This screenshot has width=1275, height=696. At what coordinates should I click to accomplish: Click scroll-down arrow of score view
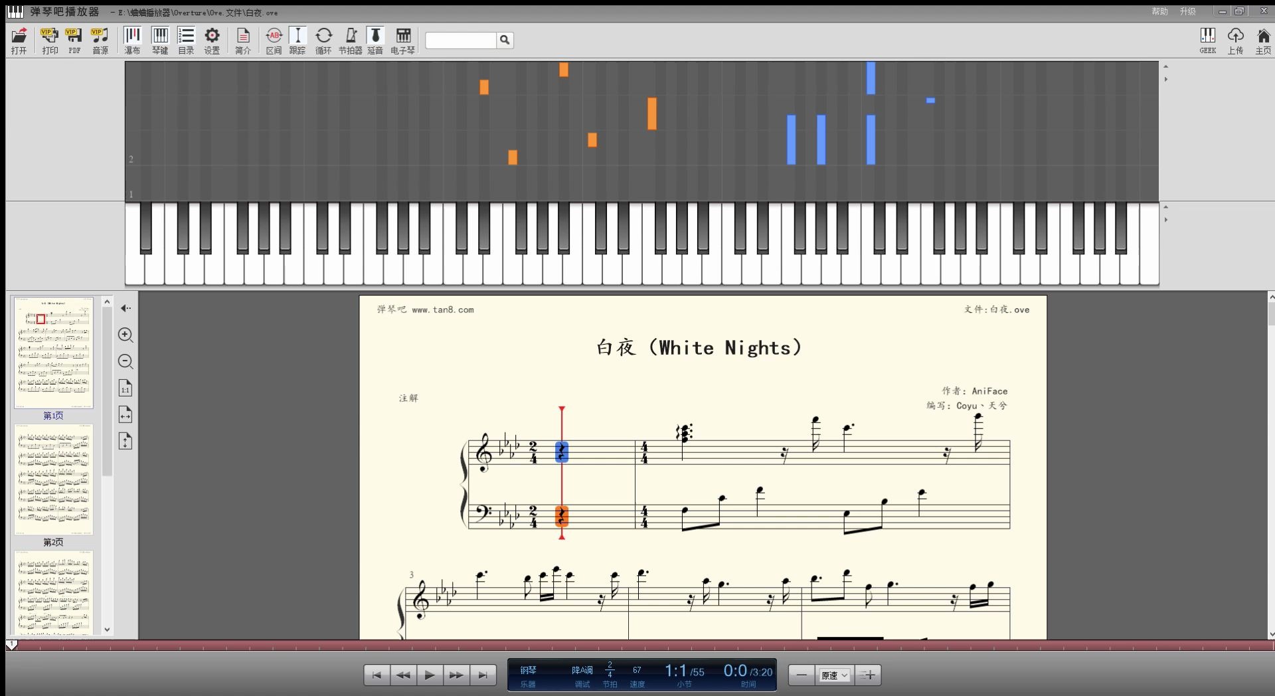click(x=1270, y=634)
